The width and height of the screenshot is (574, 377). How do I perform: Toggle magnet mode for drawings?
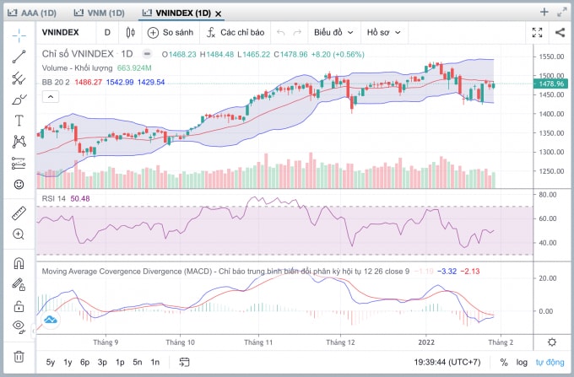19,263
